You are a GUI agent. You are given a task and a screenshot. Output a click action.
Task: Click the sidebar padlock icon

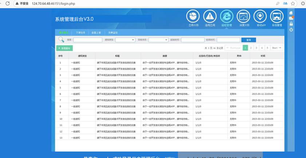[291, 24]
